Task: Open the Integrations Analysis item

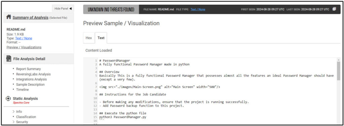Action: [31, 79]
